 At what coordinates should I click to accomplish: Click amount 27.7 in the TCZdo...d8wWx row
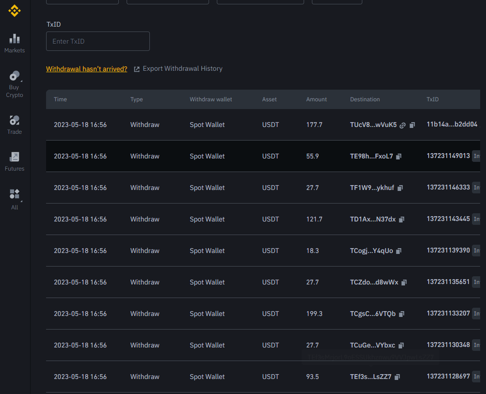(312, 283)
